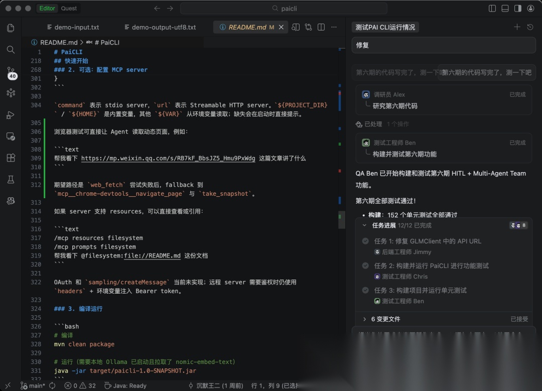Collapse the 任务进展 section chevron
The image size is (542, 391).
point(364,225)
